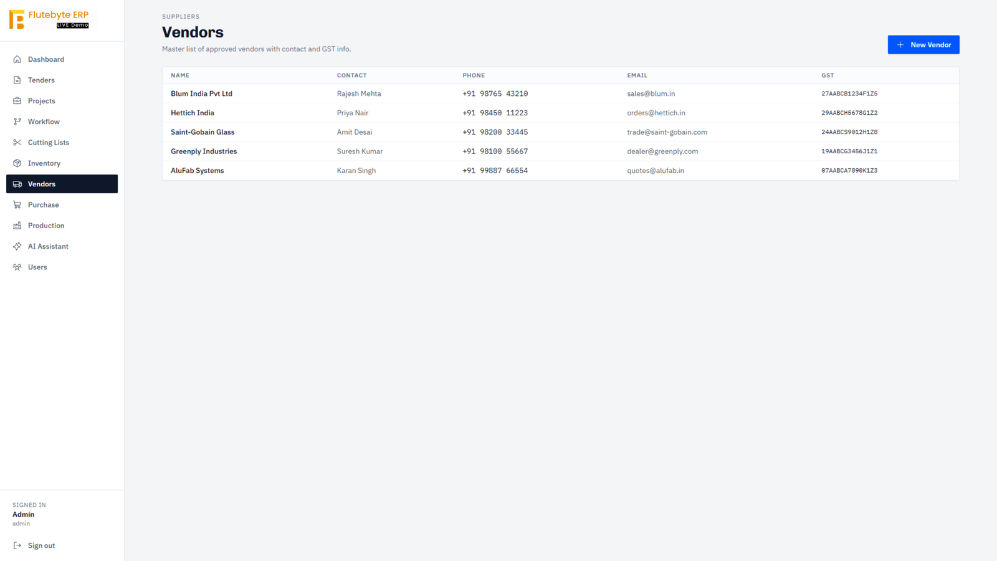
Task: Click the Production factory icon
Action: 17,226
